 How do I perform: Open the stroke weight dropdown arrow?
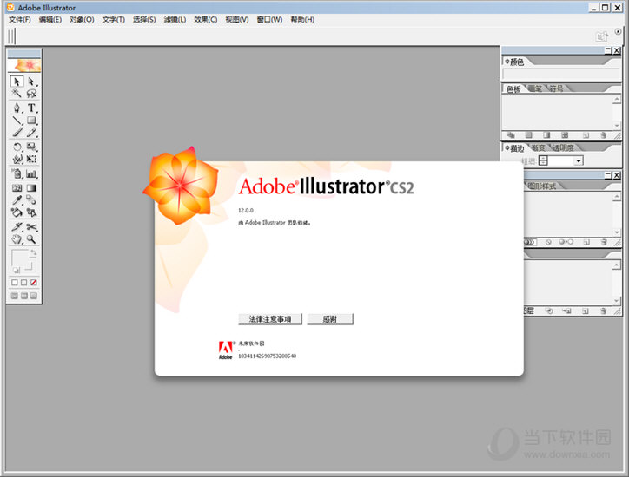click(x=578, y=161)
